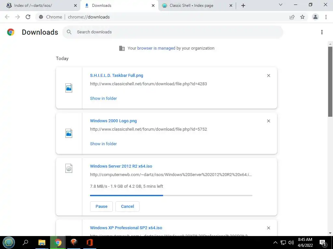Click the image file icon for S.H.I.E.L.D. Taskbar Full.png

click(x=69, y=88)
